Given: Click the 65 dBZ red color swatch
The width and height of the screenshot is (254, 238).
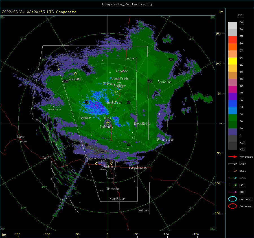Looking at the screenshot, I should tap(233, 40).
